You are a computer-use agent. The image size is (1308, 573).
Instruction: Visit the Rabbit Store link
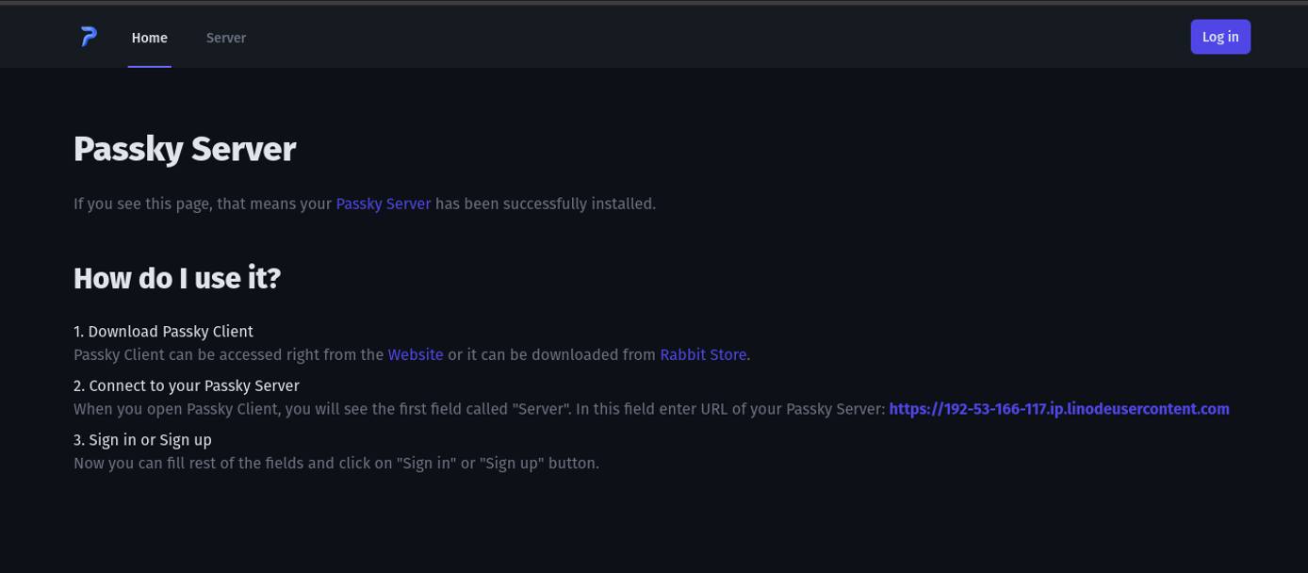(702, 354)
